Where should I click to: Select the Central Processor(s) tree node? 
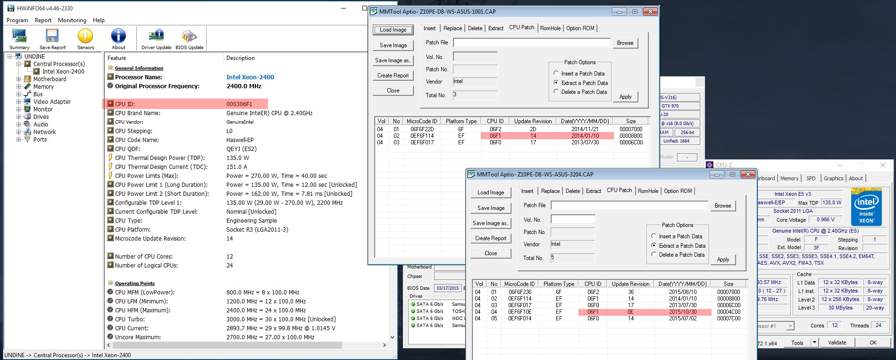[x=59, y=64]
